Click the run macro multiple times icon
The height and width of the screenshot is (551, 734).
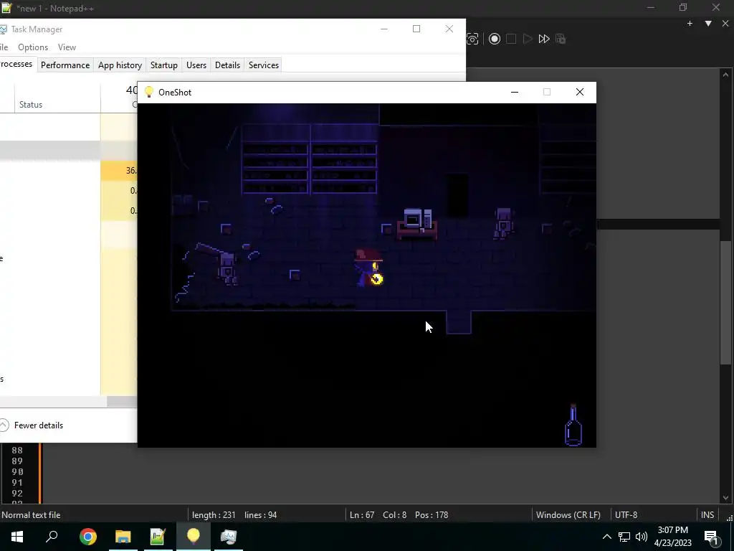544,39
